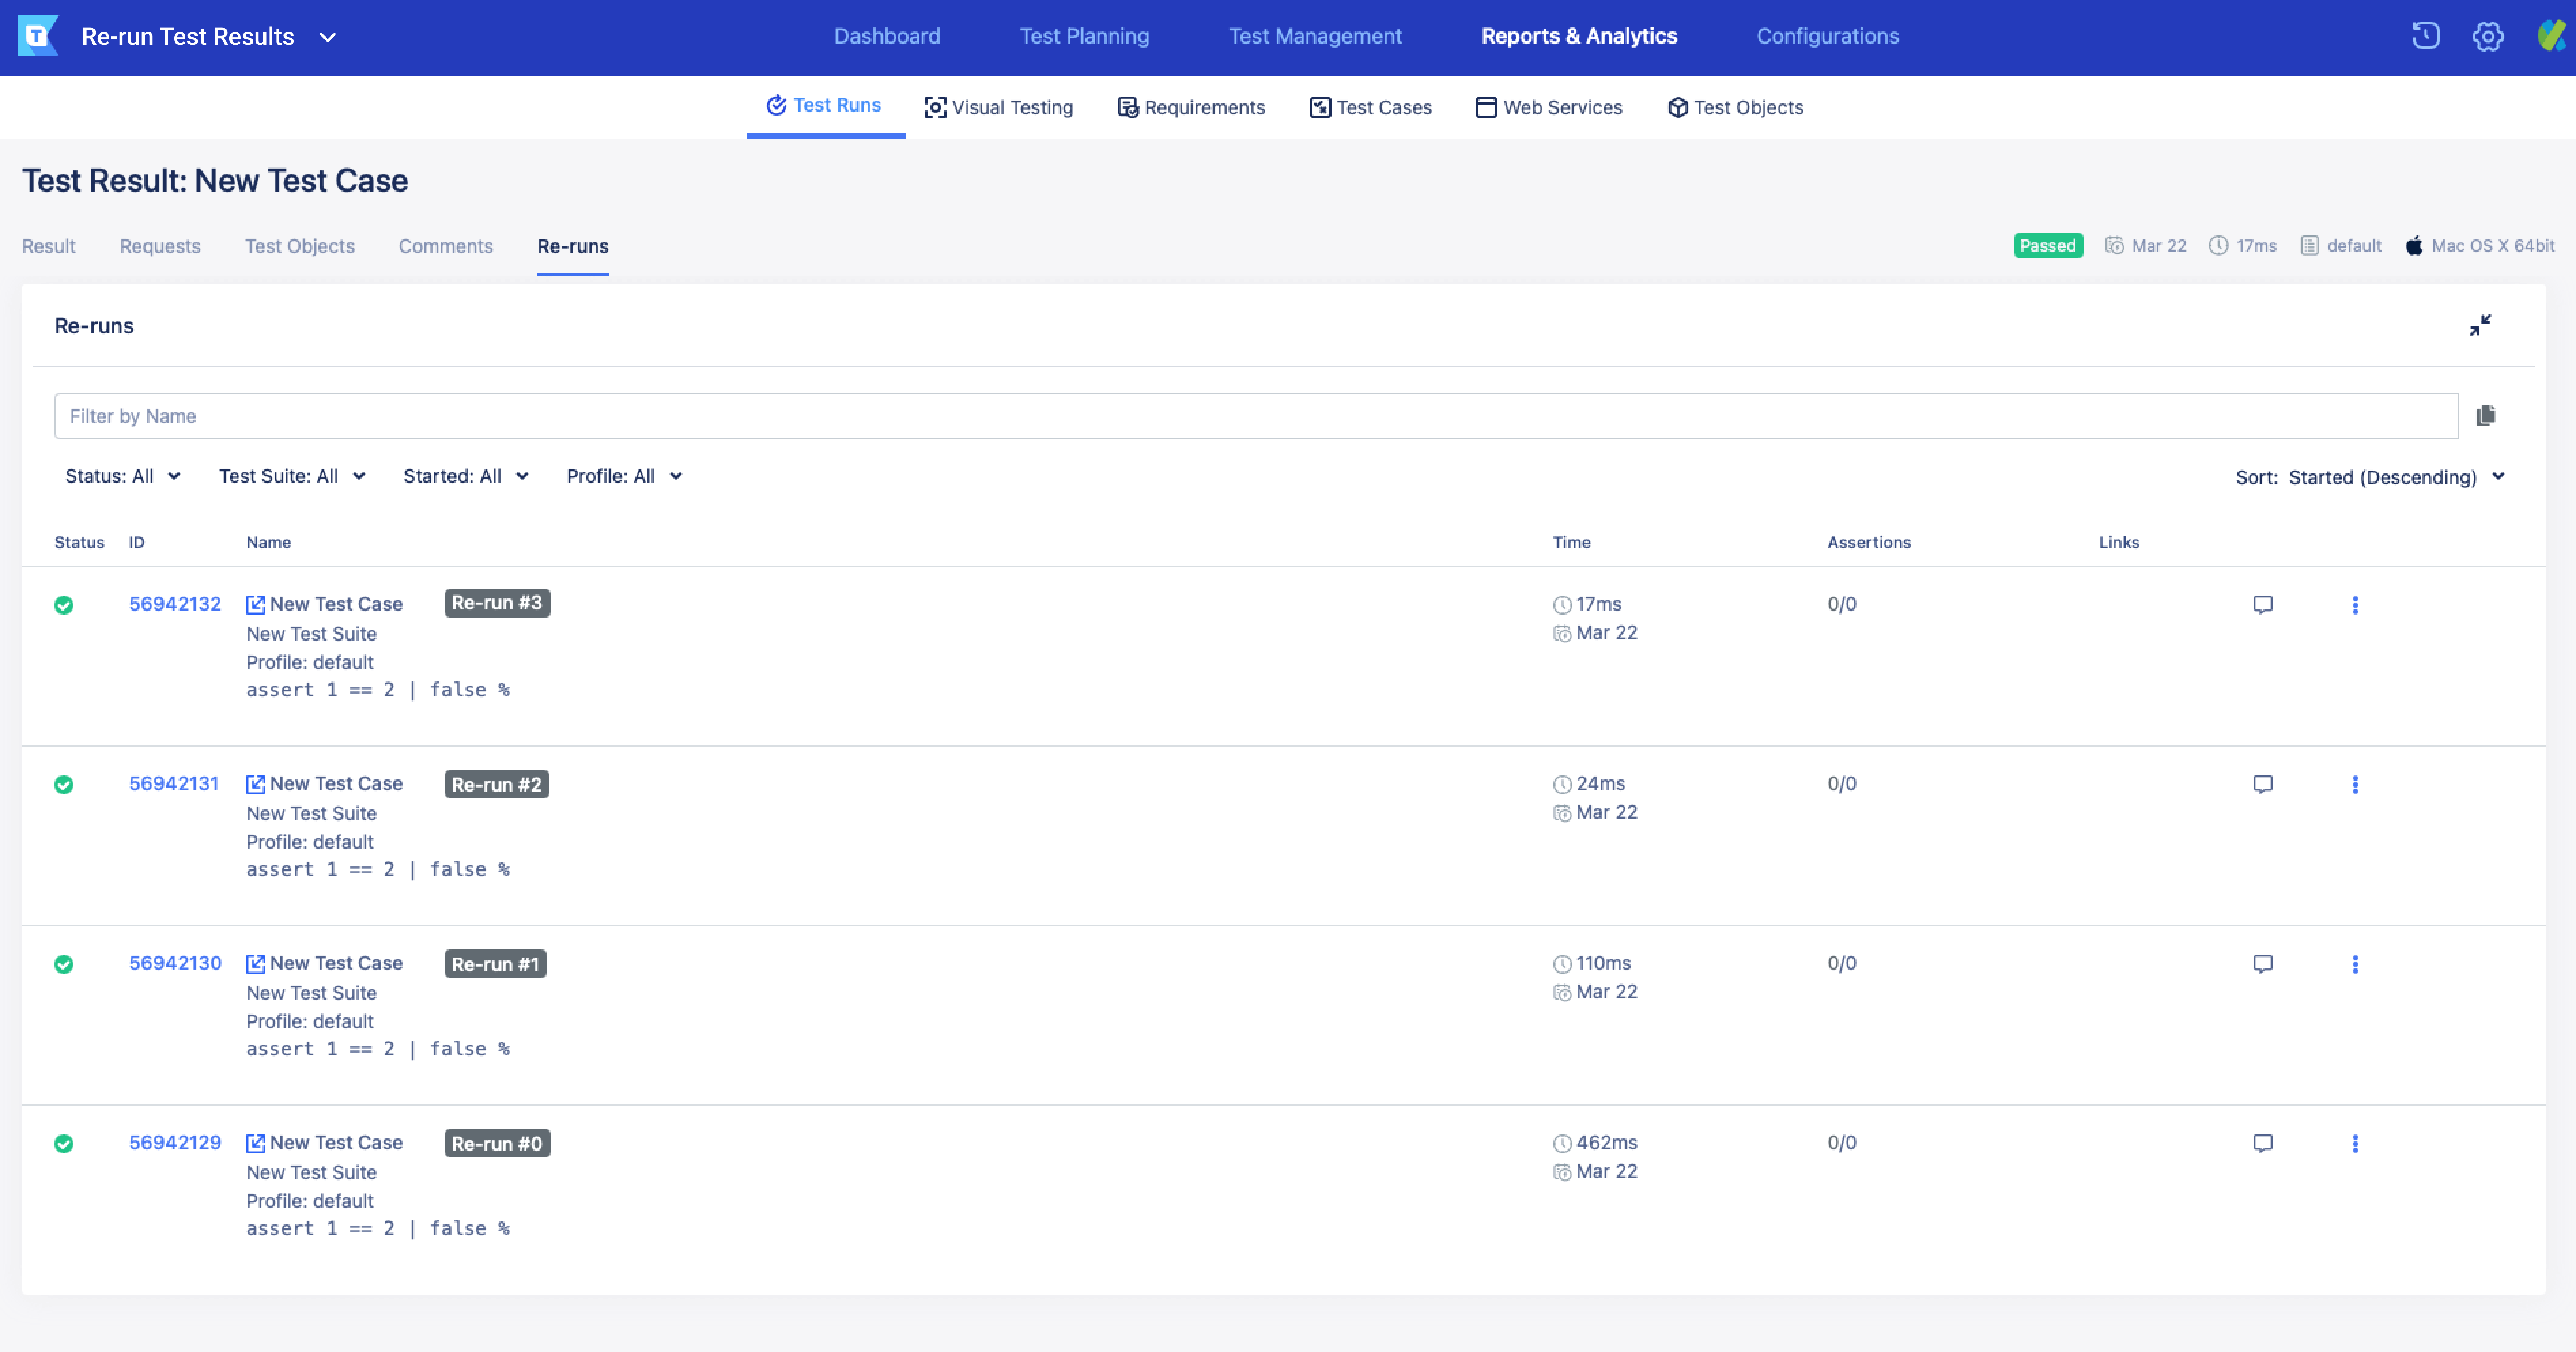2576x1352 pixels.
Task: Click the Katalon logo in the top left
Action: (x=37, y=36)
